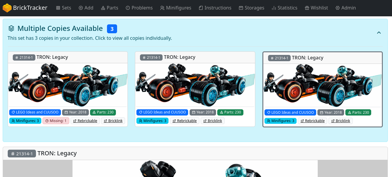Image resolution: width=392 pixels, height=177 pixels.
Task: Navigate to the Minifigures section
Action: (176, 8)
